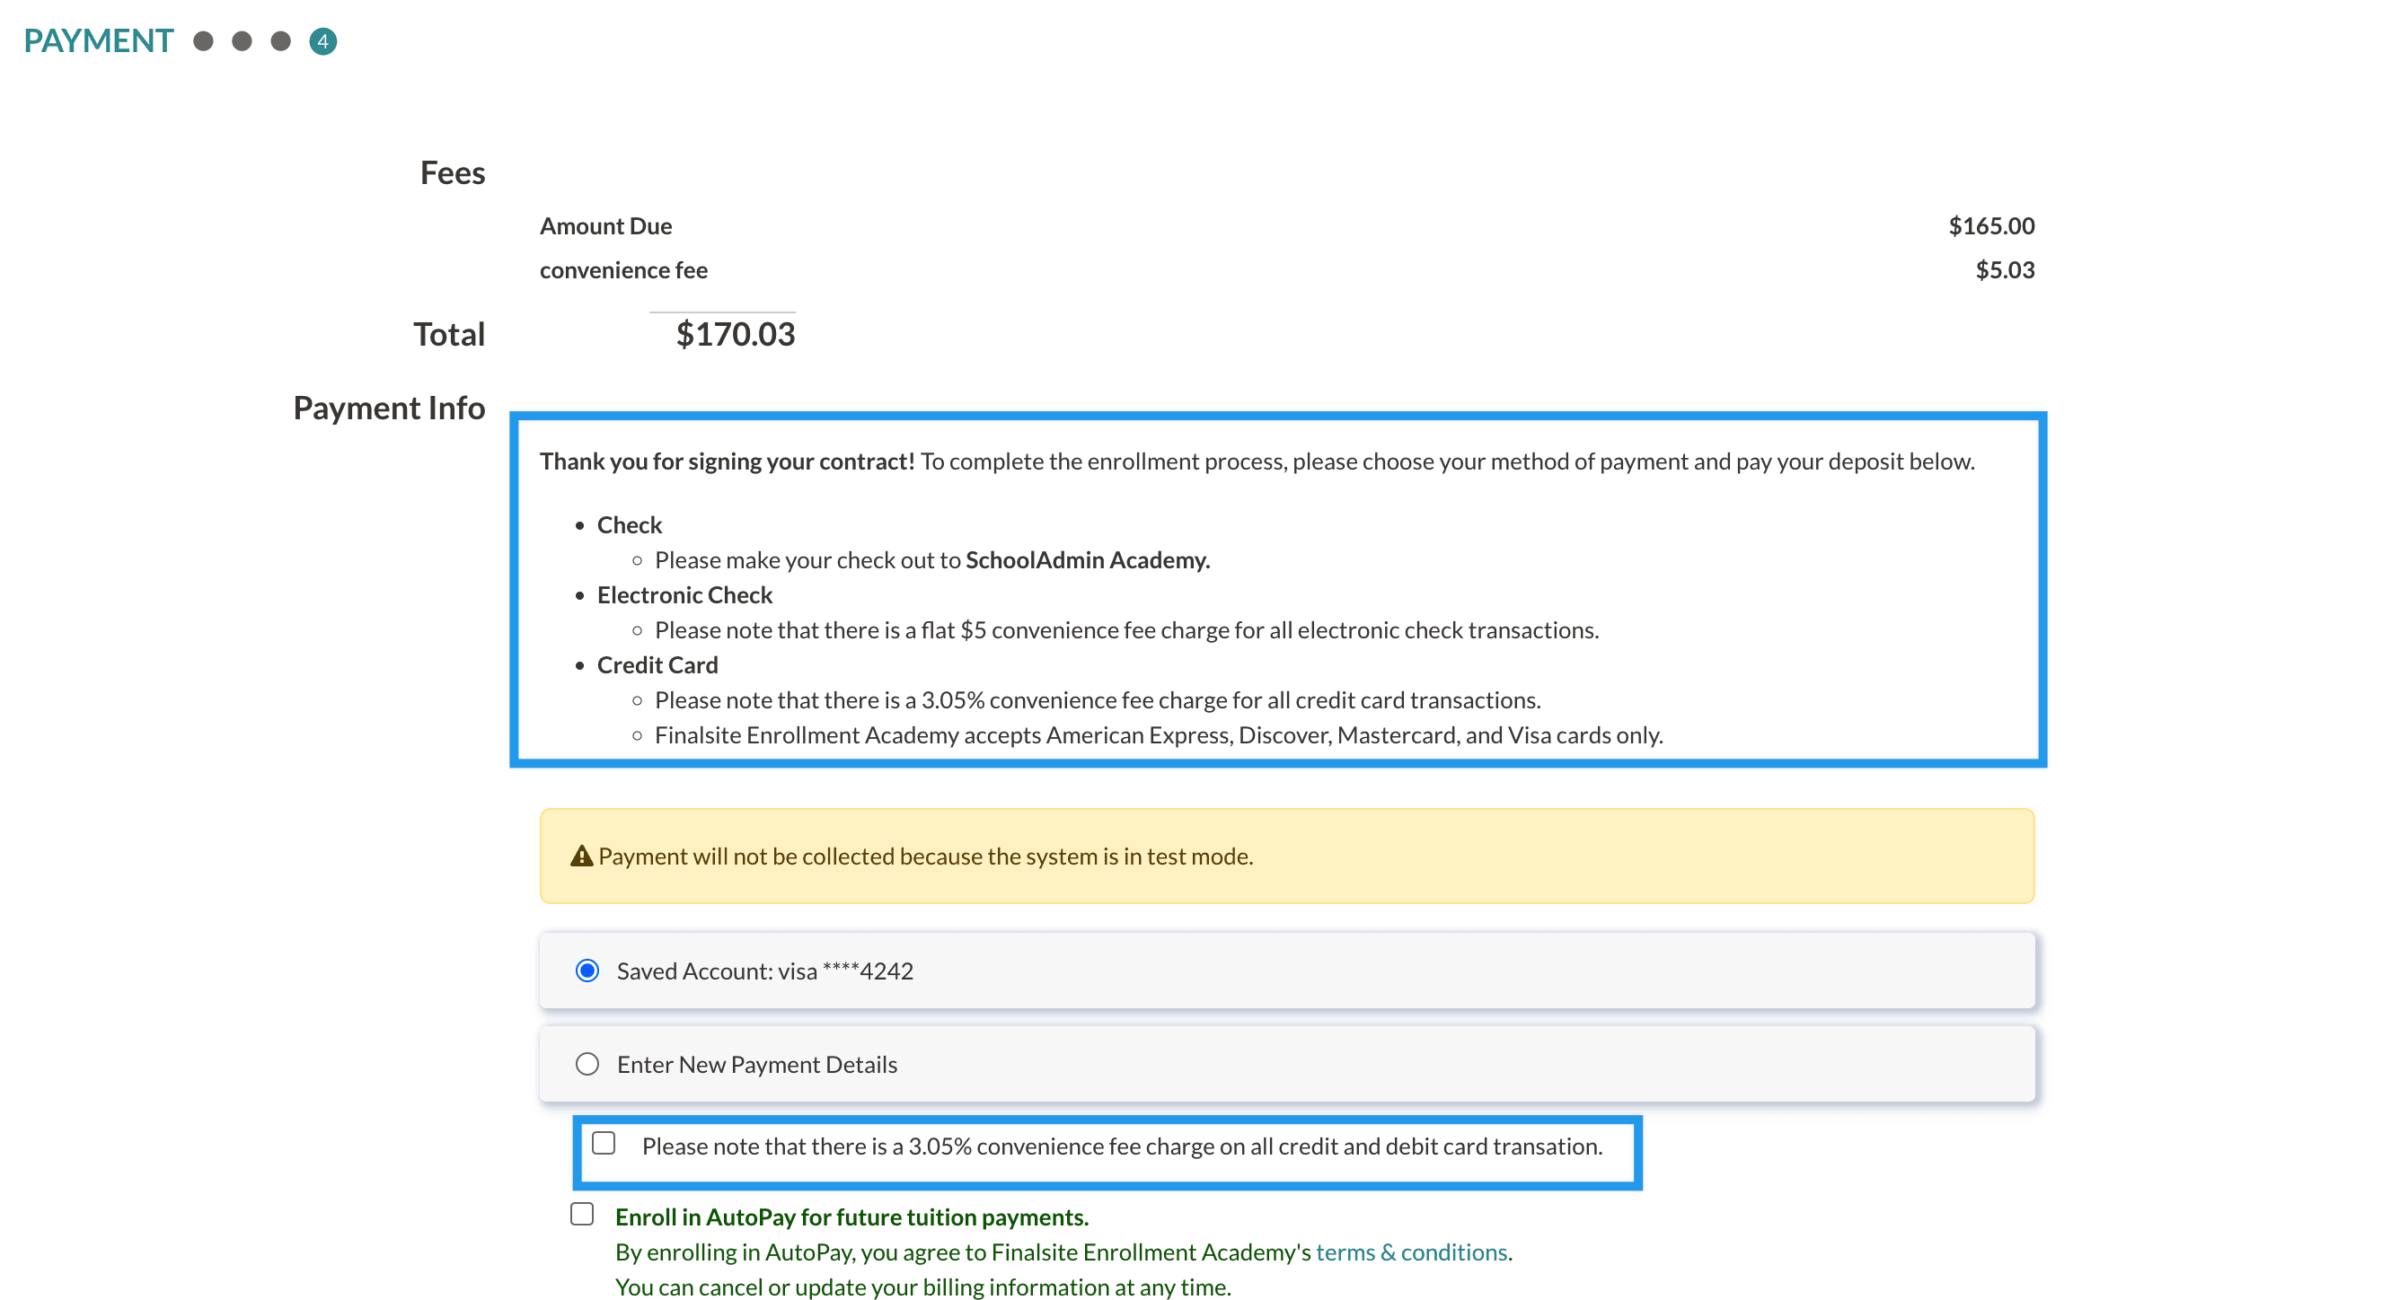Click the 'Saved Account: visa ****4242' label
This screenshot has height=1300, width=2382.
[764, 971]
